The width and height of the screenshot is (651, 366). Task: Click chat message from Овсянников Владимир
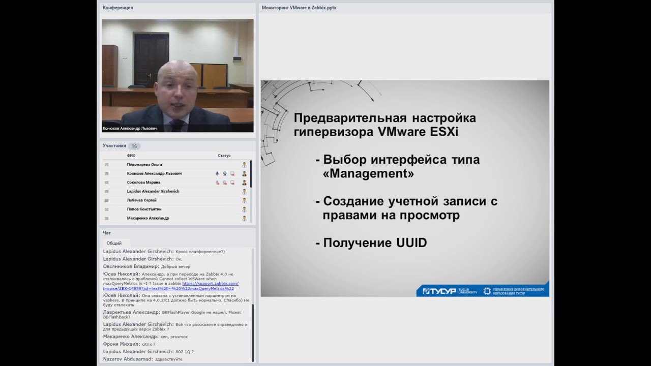(146, 266)
